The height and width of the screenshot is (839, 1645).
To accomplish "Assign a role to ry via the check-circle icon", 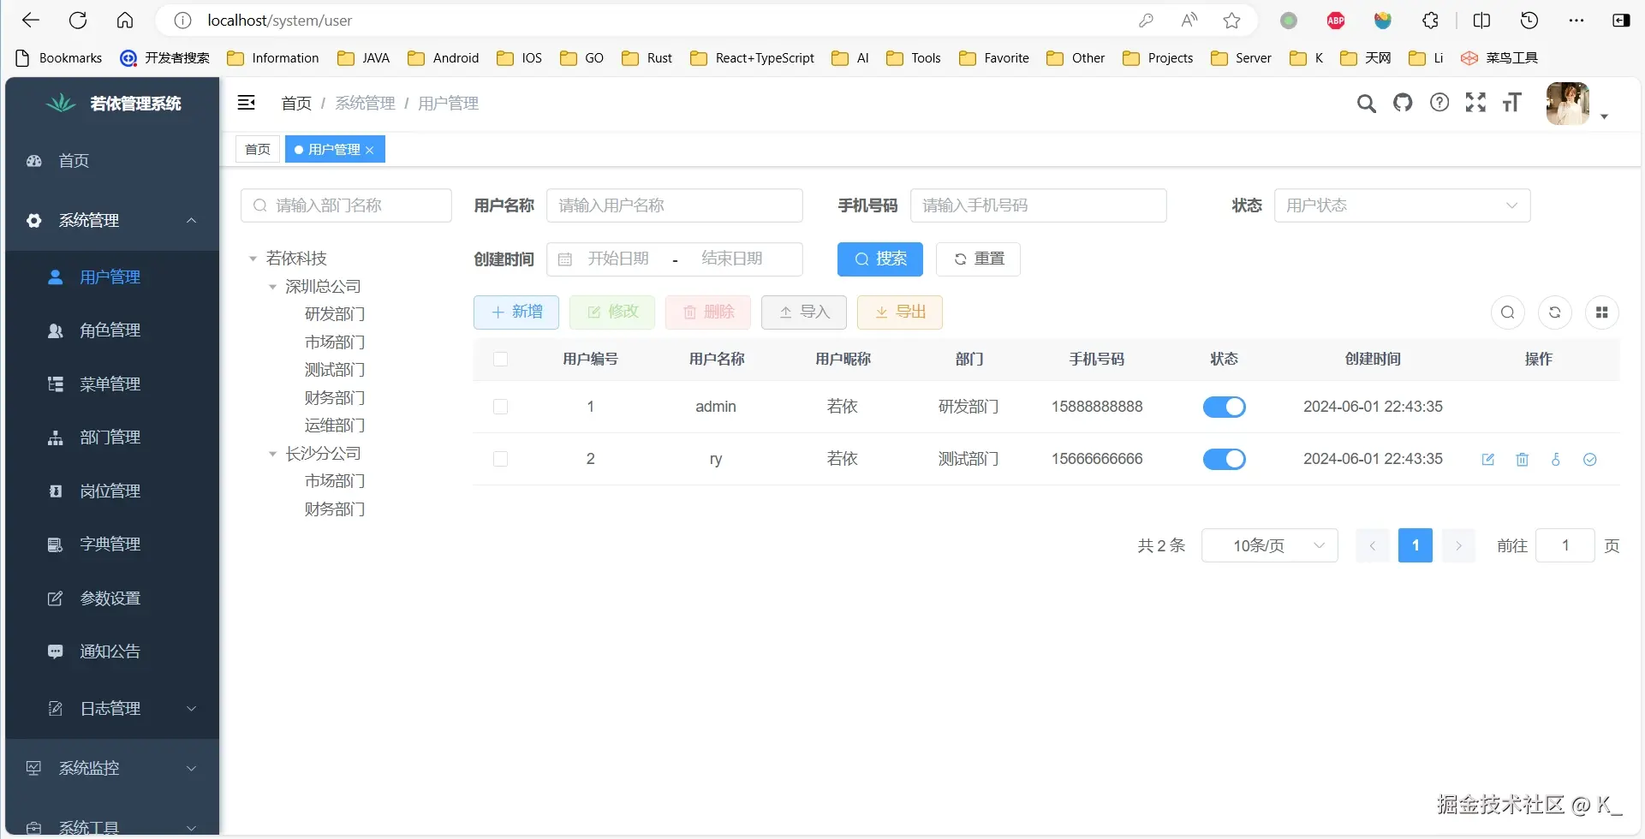I will point(1590,460).
